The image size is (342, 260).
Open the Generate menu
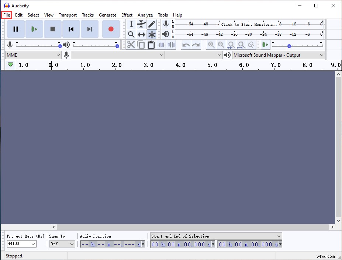click(x=107, y=15)
